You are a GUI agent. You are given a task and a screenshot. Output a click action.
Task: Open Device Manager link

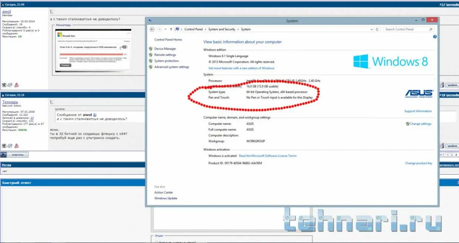[165, 49]
